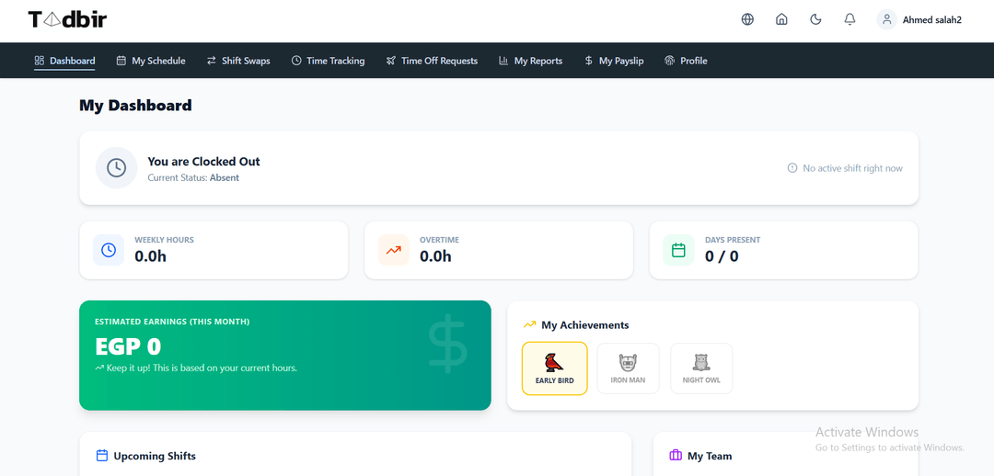The width and height of the screenshot is (994, 476).
Task: Click the home icon in header
Action: (781, 19)
